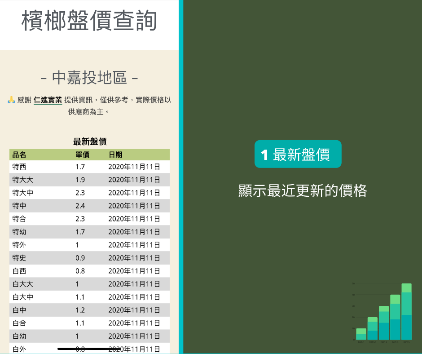The width and height of the screenshot is (422, 354).
Task: Click the date in the 白大中 row
Action: click(134, 297)
